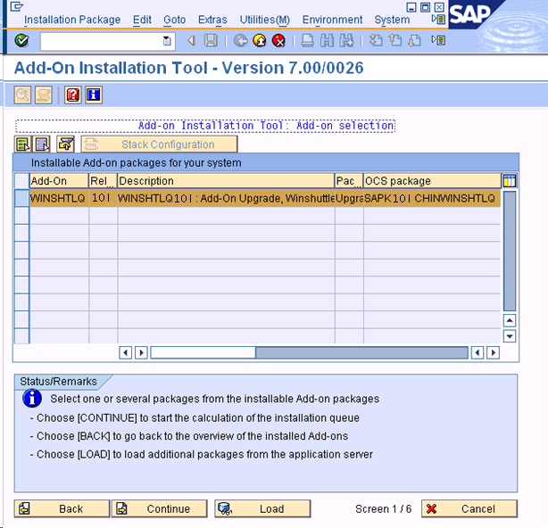Click the Next Page icon
548x528 pixels.
pos(414,41)
